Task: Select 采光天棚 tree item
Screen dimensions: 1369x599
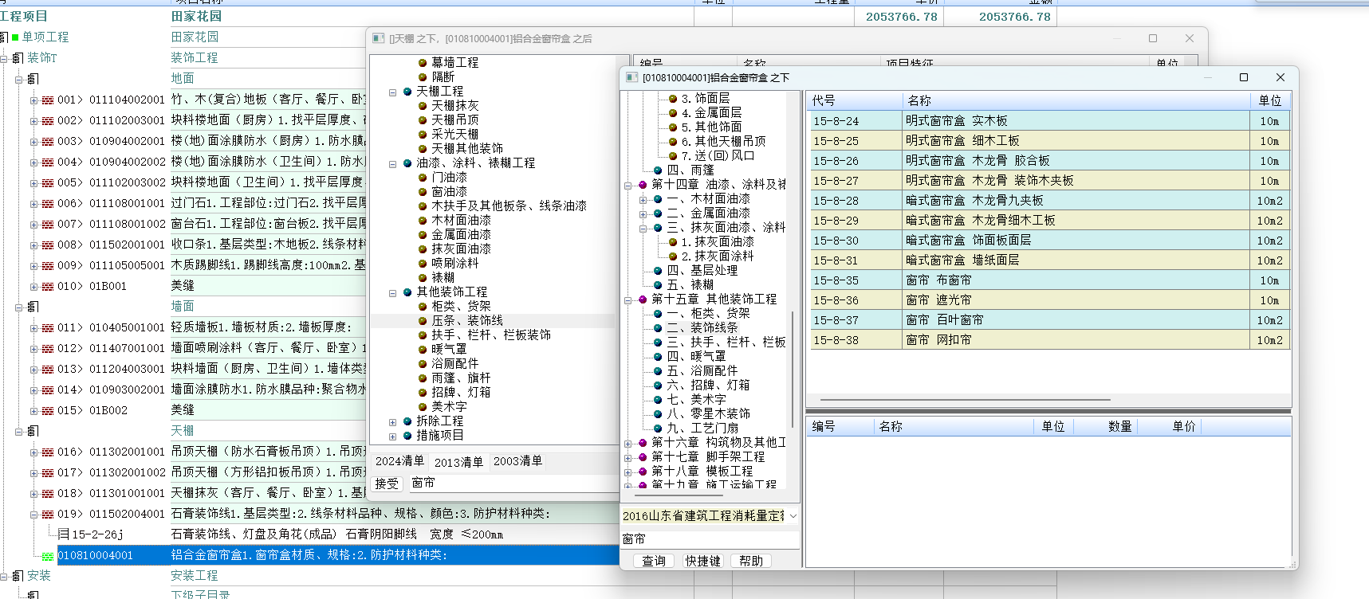Action: 455,135
